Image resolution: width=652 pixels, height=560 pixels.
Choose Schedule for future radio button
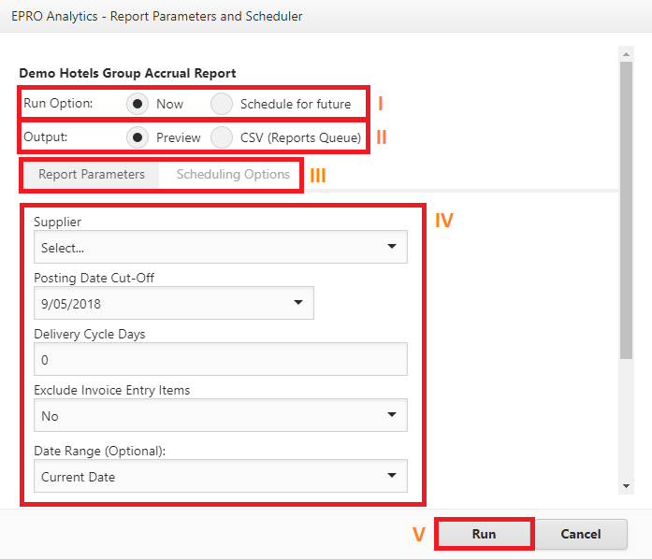222,104
